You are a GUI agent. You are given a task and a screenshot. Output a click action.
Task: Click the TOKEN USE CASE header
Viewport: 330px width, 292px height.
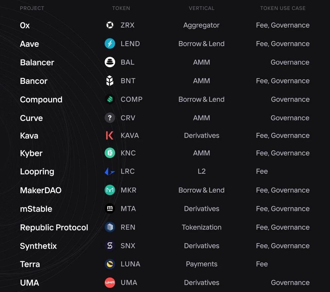click(282, 8)
